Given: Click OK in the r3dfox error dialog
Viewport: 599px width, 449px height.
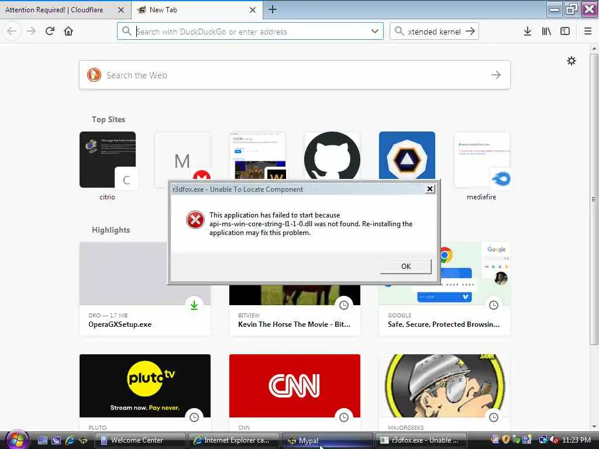Looking at the screenshot, I should 406,266.
